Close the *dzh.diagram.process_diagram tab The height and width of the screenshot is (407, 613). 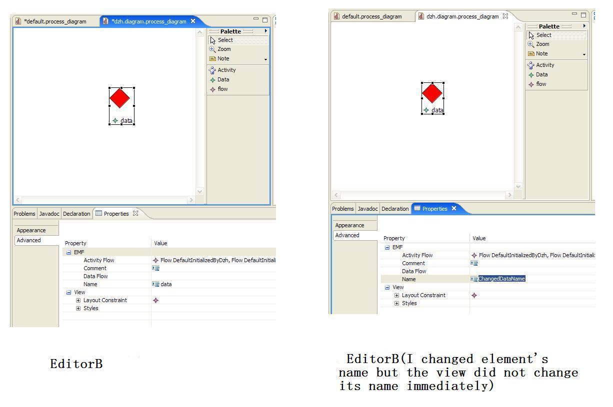(x=193, y=21)
